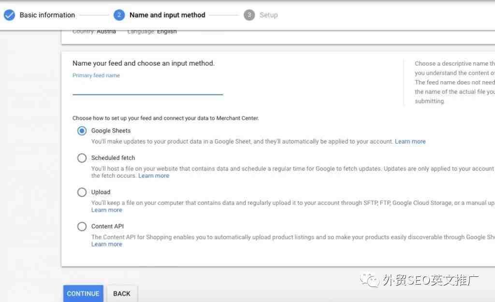Select the Upload radio option
This screenshot has width=495, height=302.
[82, 192]
